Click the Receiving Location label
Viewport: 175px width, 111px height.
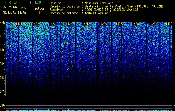point(65,6)
